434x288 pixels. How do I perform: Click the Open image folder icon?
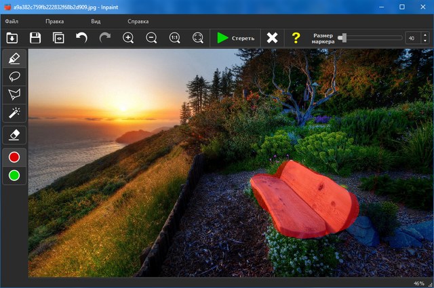[x=12, y=38]
